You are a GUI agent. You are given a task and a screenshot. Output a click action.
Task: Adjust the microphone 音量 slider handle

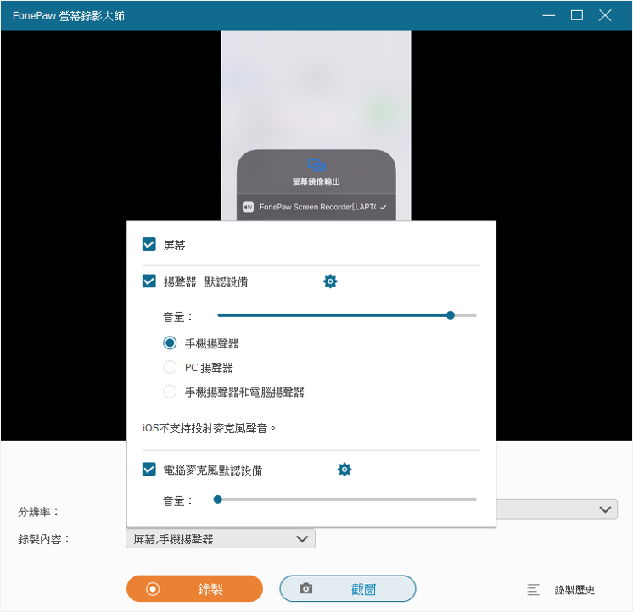[x=217, y=499]
